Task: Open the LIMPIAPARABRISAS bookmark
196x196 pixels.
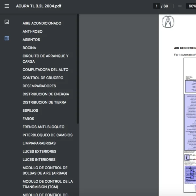Action: (39, 143)
